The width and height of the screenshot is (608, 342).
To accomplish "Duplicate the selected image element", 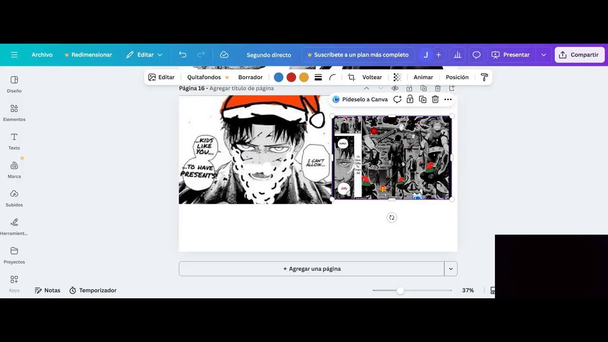I will pos(422,99).
